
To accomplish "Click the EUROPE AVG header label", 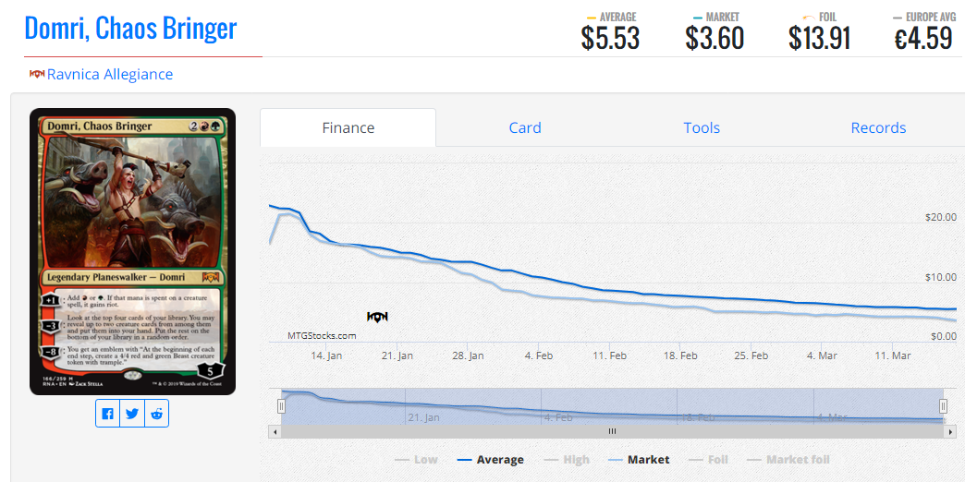I will click(931, 18).
